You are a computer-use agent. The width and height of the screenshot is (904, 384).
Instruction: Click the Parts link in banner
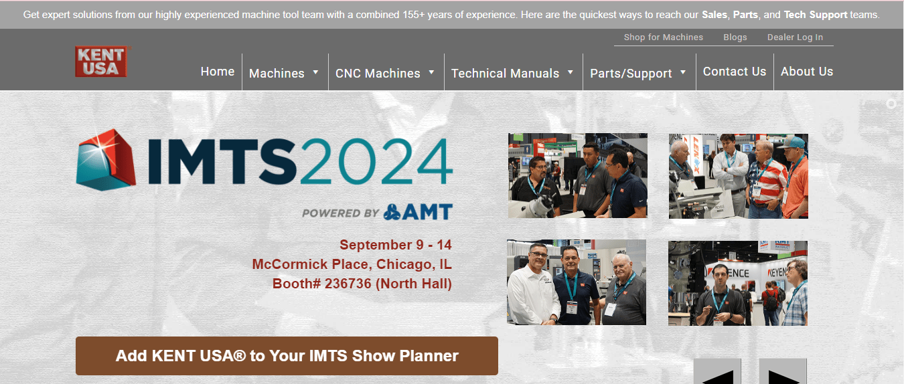[x=745, y=14]
